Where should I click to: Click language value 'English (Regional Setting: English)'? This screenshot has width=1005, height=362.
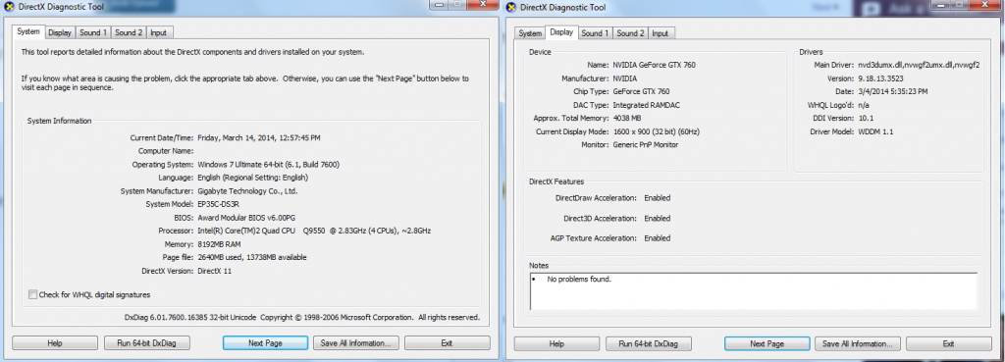point(252,178)
